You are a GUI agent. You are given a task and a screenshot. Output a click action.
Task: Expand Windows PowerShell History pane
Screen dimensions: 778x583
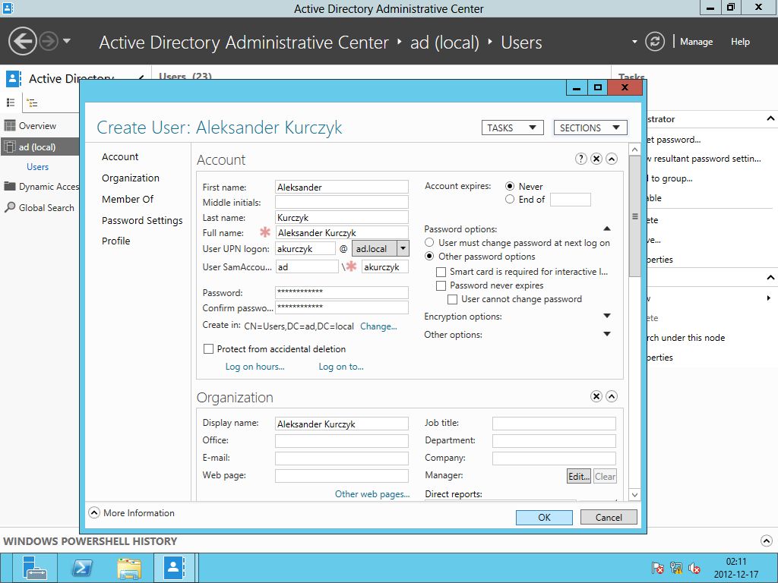[x=766, y=540]
